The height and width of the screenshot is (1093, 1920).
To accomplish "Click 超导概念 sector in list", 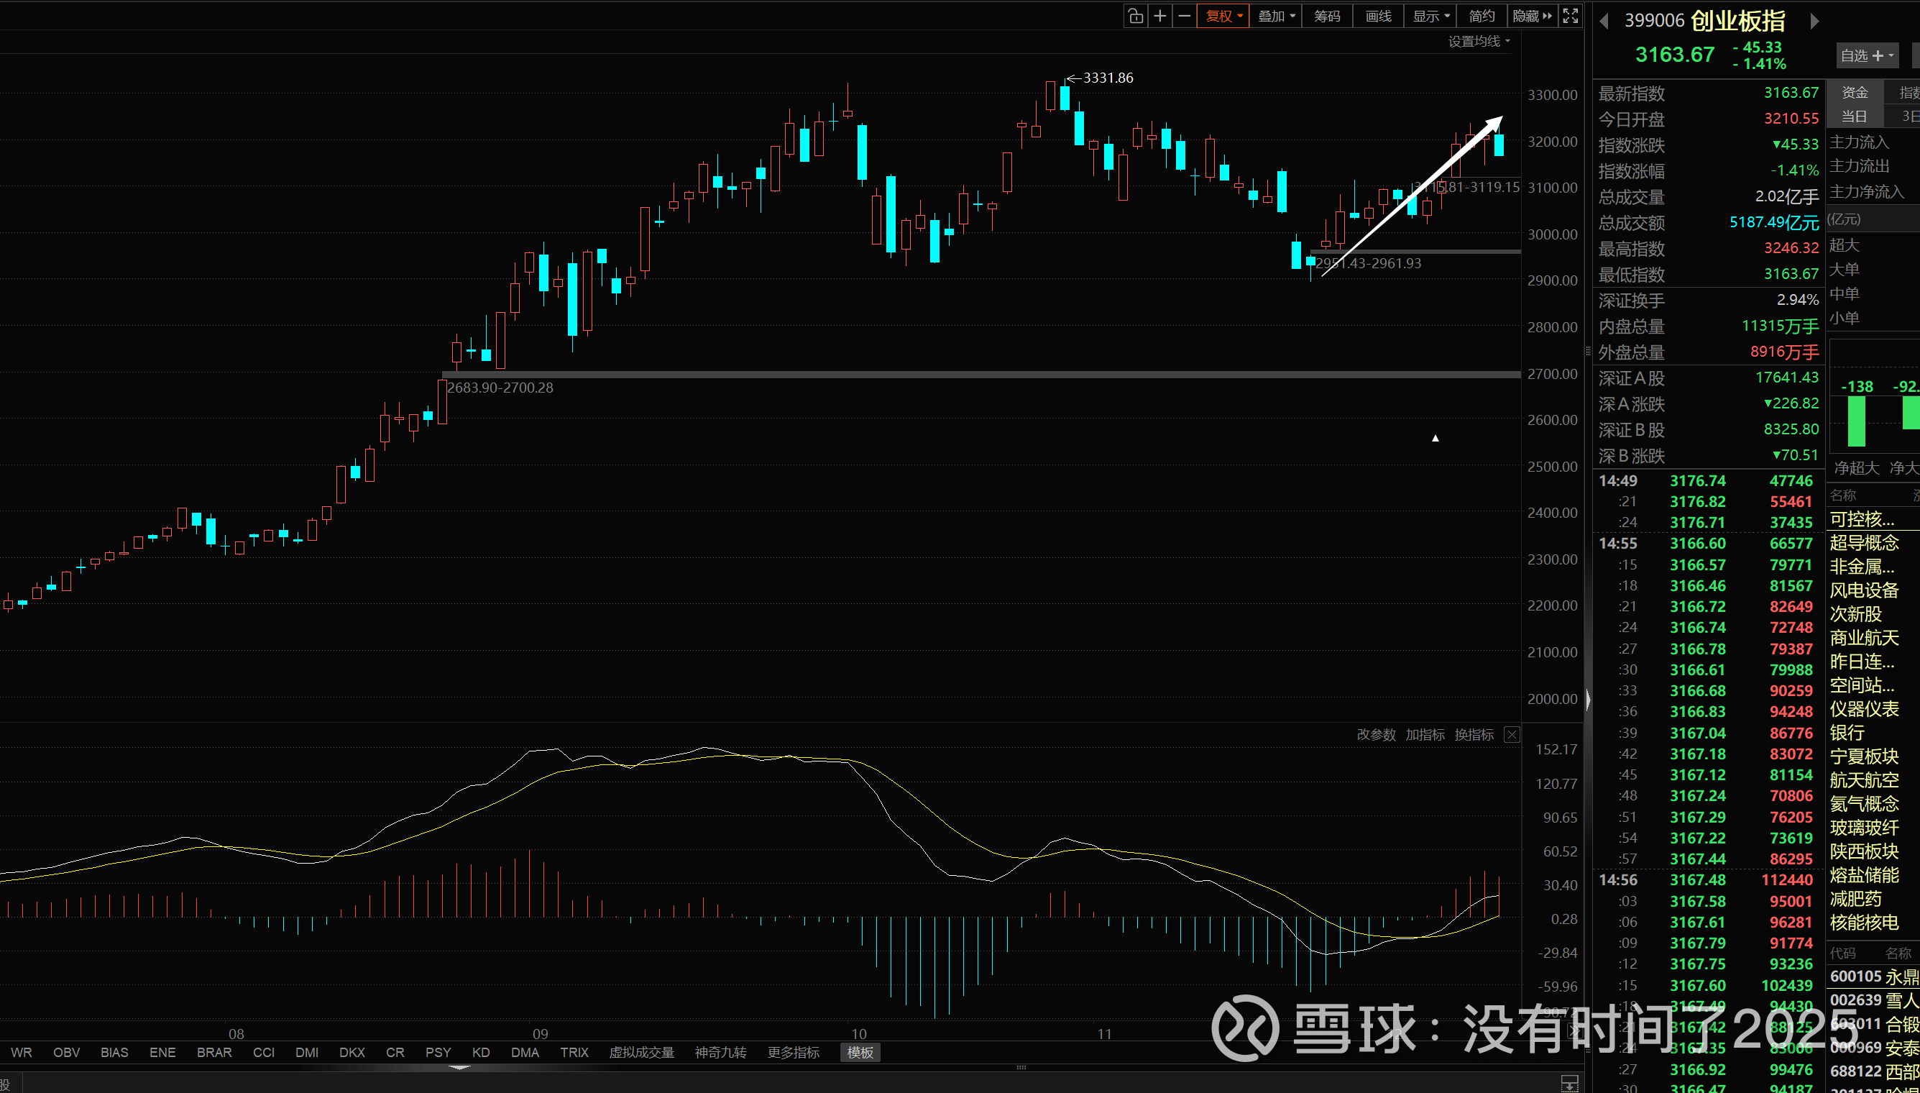I will tap(1864, 543).
